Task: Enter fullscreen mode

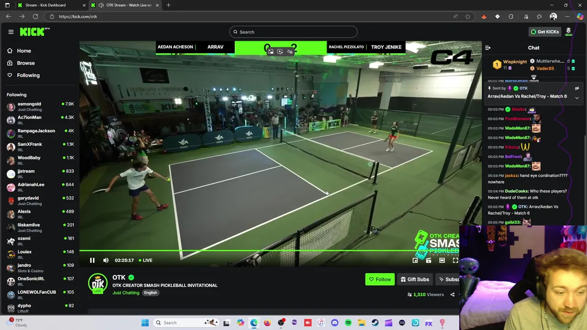Action: pos(455,260)
